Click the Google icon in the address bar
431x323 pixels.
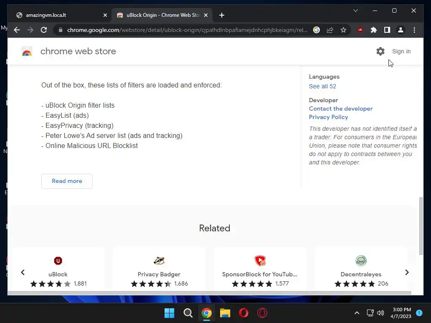point(317,30)
